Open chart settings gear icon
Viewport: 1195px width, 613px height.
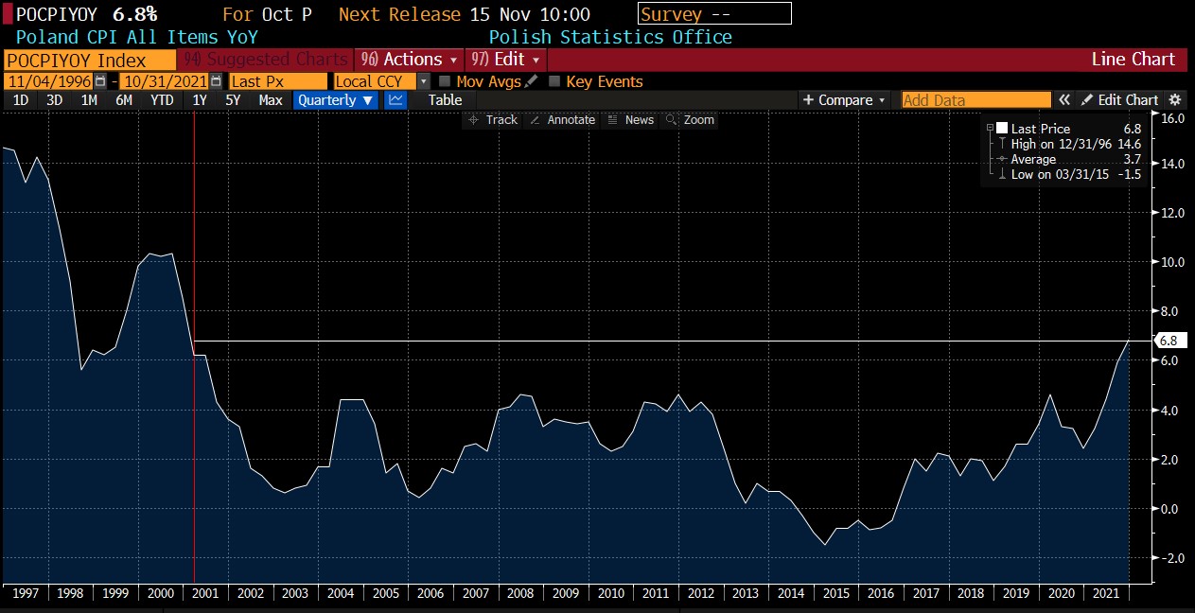tap(1175, 100)
